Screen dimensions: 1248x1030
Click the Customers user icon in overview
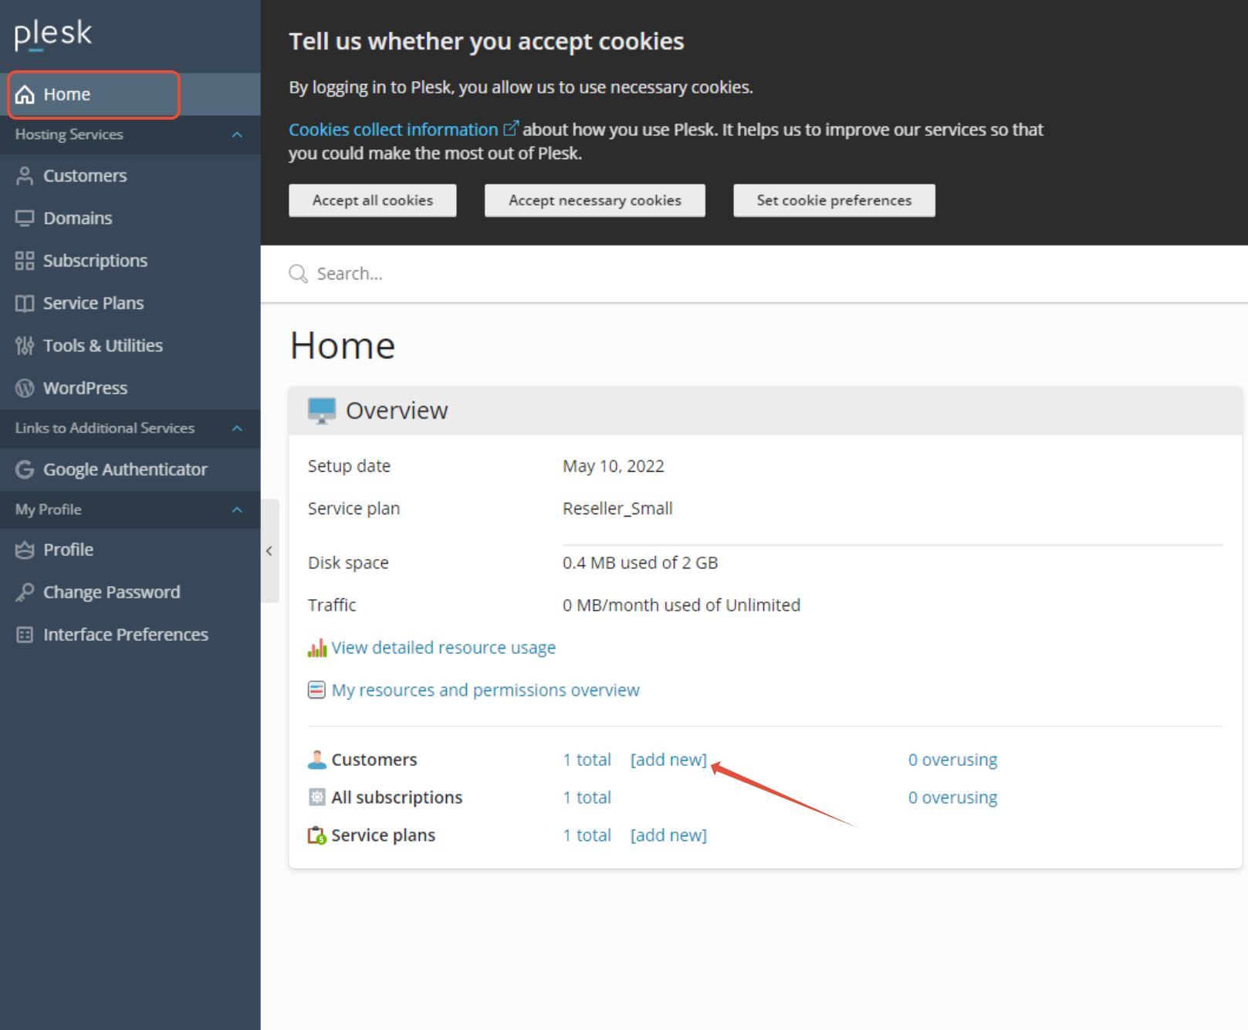pyautogui.click(x=317, y=760)
